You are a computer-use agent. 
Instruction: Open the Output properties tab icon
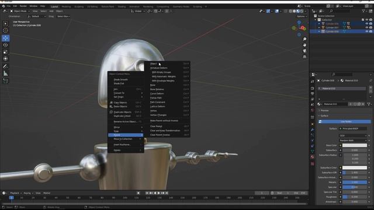313,93
